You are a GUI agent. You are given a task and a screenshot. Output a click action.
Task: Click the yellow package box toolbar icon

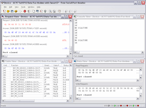pos(16,11)
